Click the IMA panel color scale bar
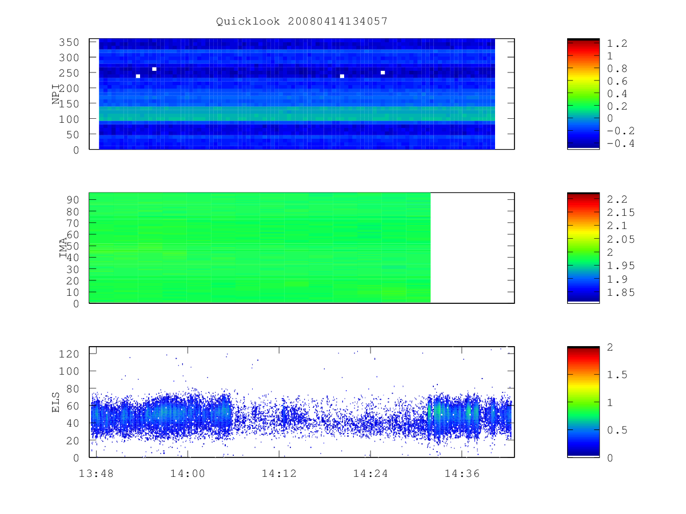The image size is (686, 514). point(583,248)
